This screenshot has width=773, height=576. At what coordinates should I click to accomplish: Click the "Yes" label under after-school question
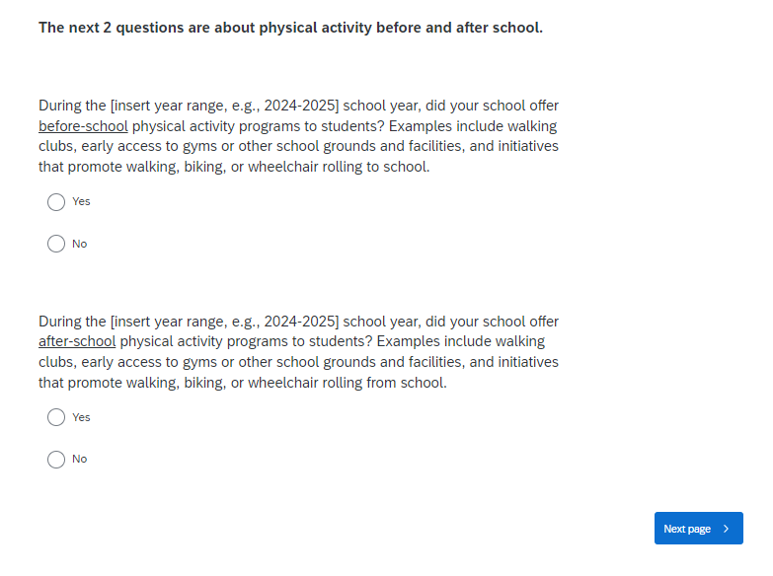(x=81, y=417)
